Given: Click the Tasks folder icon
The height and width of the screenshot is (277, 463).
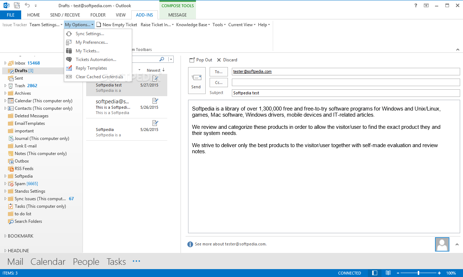Looking at the screenshot, I should click(11, 206).
